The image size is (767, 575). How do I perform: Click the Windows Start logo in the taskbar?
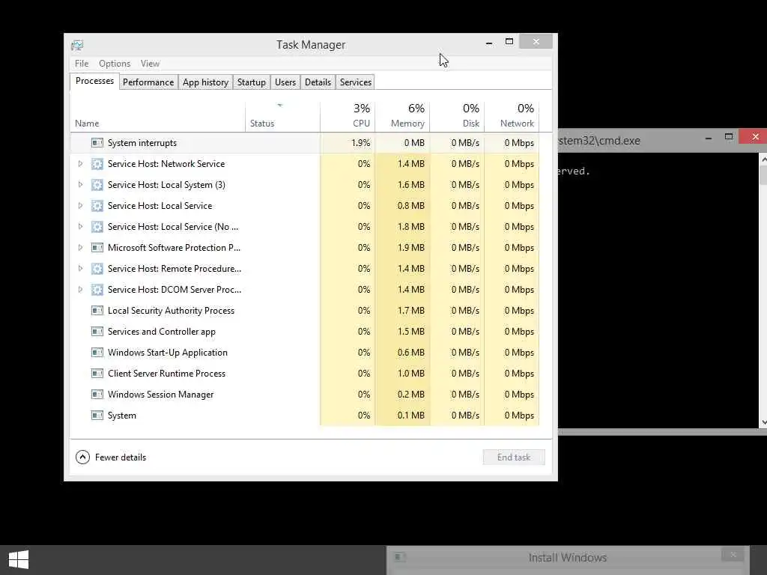click(19, 559)
